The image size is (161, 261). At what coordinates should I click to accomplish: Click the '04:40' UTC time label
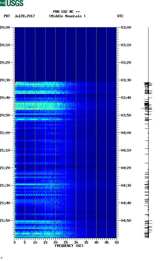(126, 203)
